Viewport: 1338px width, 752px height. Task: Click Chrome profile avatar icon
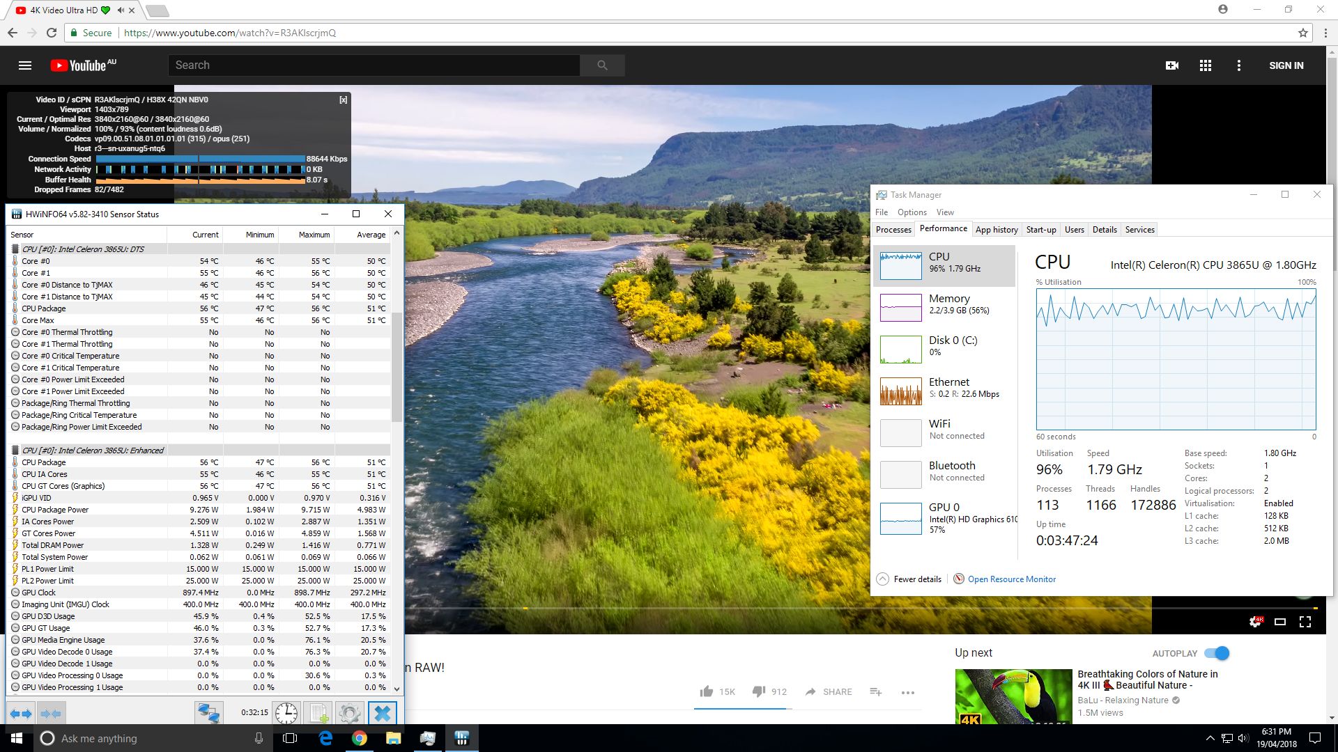click(1222, 9)
